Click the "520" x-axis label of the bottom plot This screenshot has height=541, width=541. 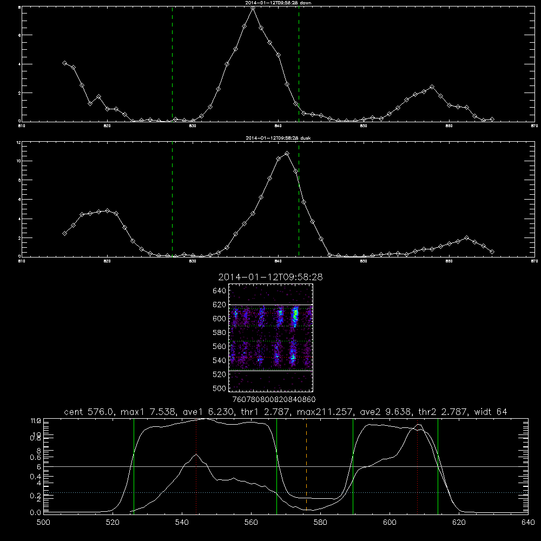[113, 523]
